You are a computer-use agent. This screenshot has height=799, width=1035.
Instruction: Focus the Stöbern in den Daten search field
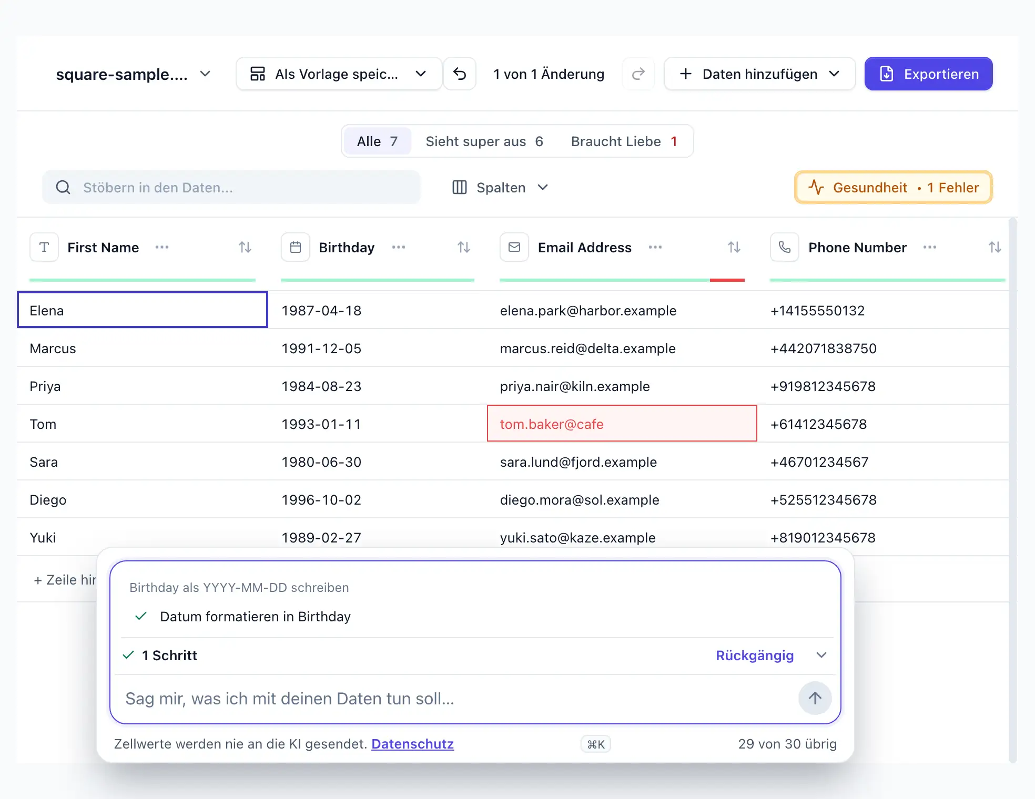pos(231,187)
